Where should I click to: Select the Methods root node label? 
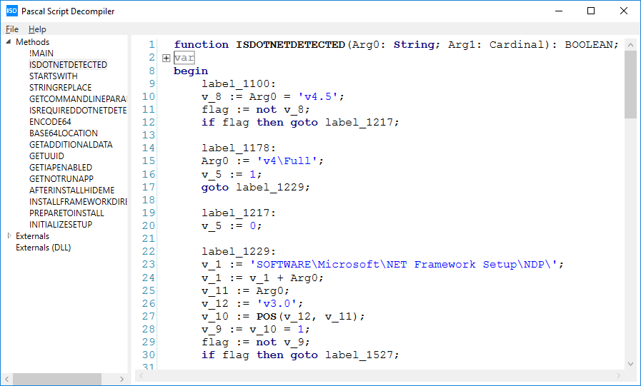32,42
